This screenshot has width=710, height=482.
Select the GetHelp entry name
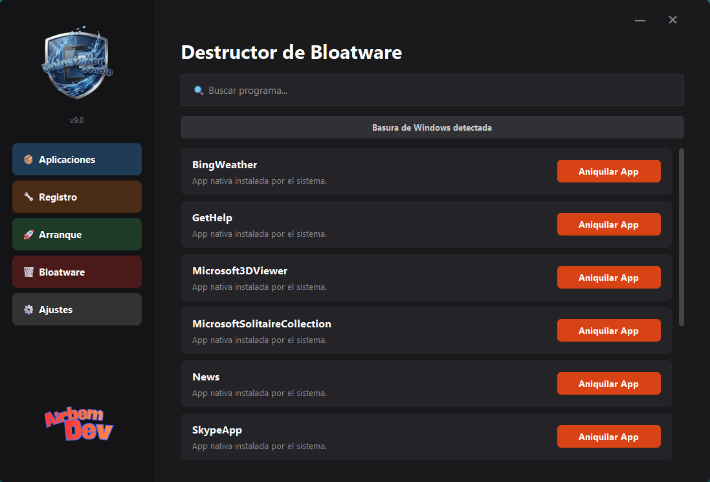point(212,217)
